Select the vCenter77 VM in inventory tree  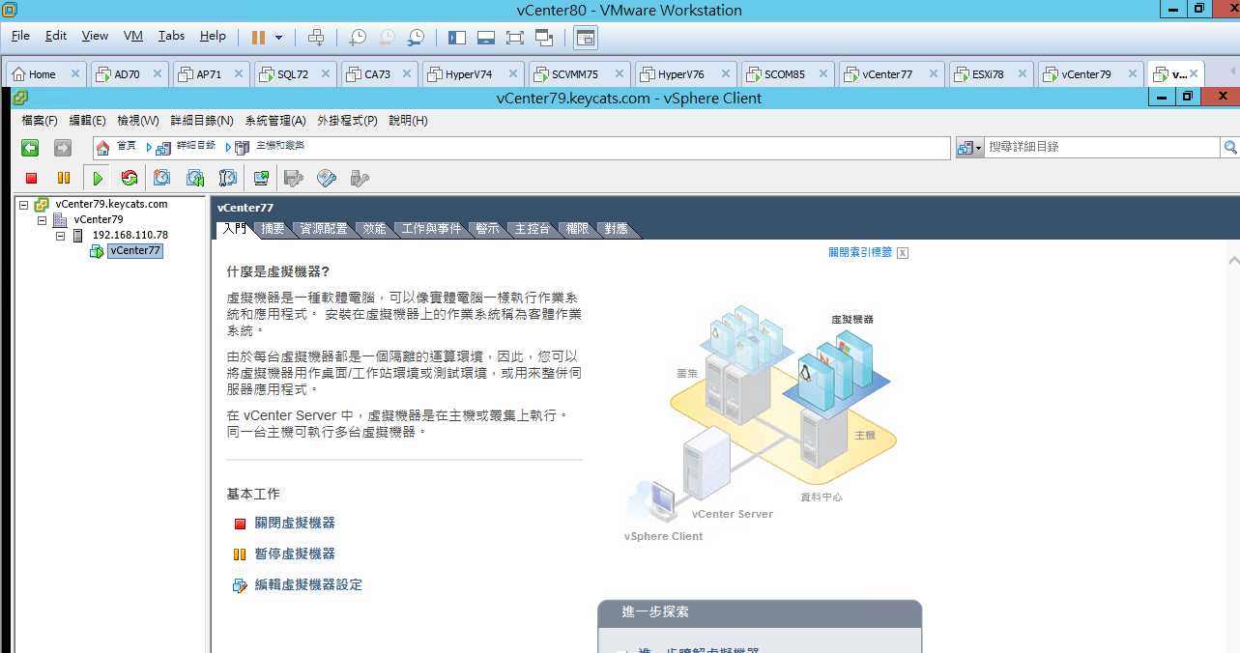coord(135,251)
